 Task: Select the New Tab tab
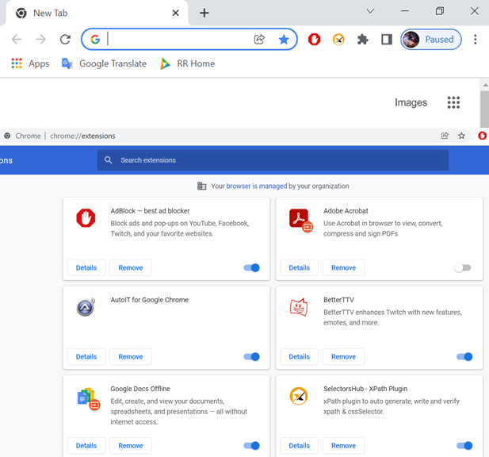(97, 13)
